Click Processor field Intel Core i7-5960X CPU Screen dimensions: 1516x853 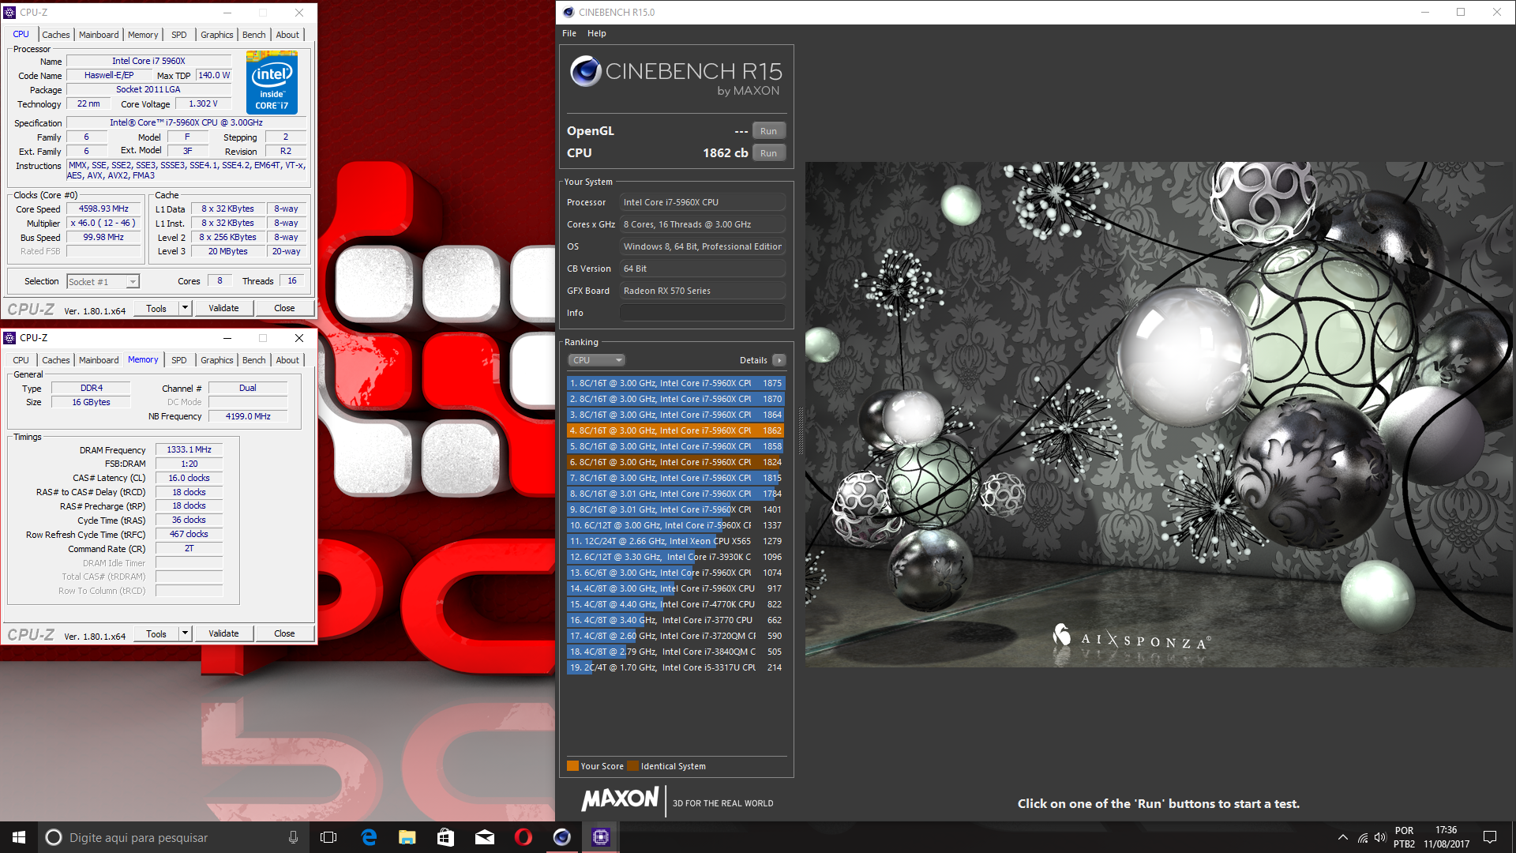point(702,202)
